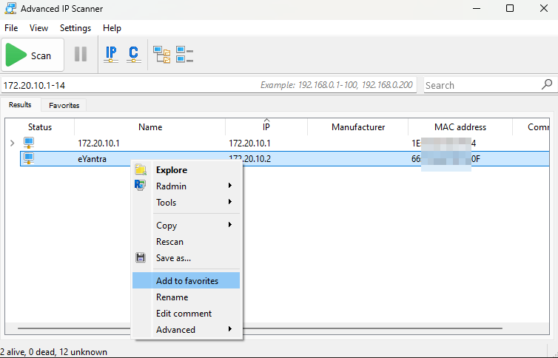Open the Tools submenu arrow
The width and height of the screenshot is (558, 358).
point(230,202)
